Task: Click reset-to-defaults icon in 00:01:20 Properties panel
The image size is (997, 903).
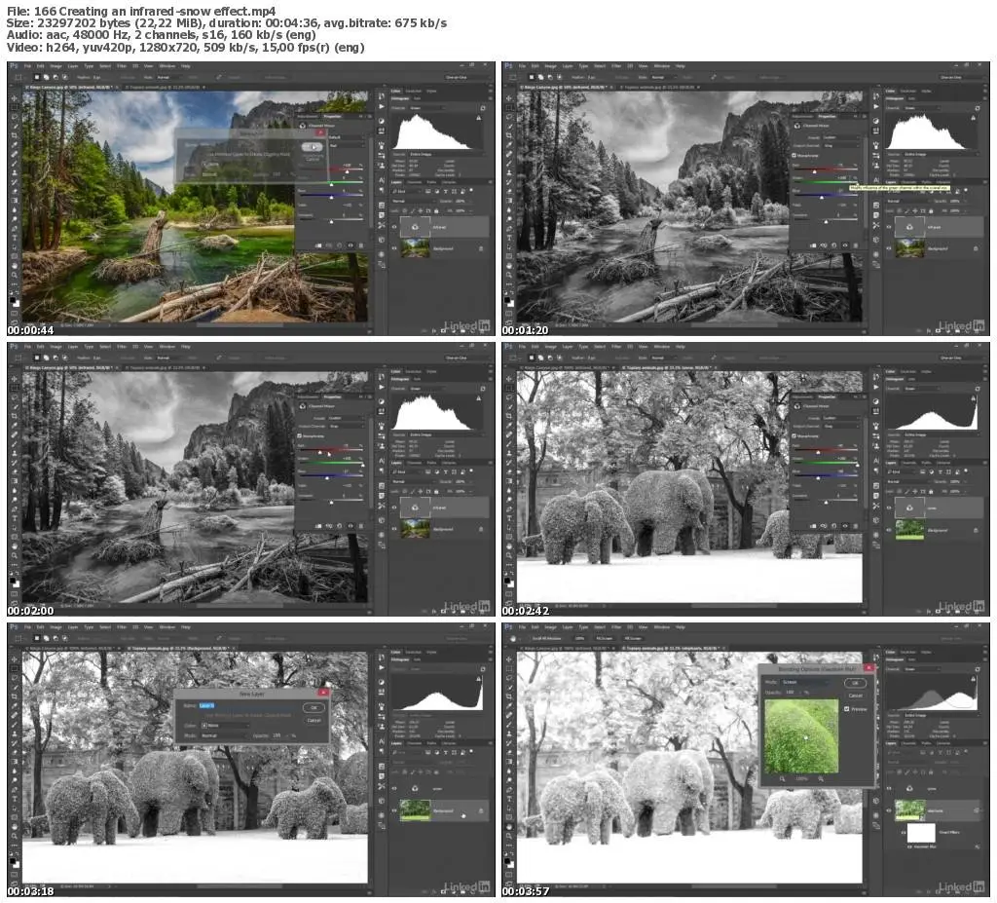Action: click(x=833, y=245)
